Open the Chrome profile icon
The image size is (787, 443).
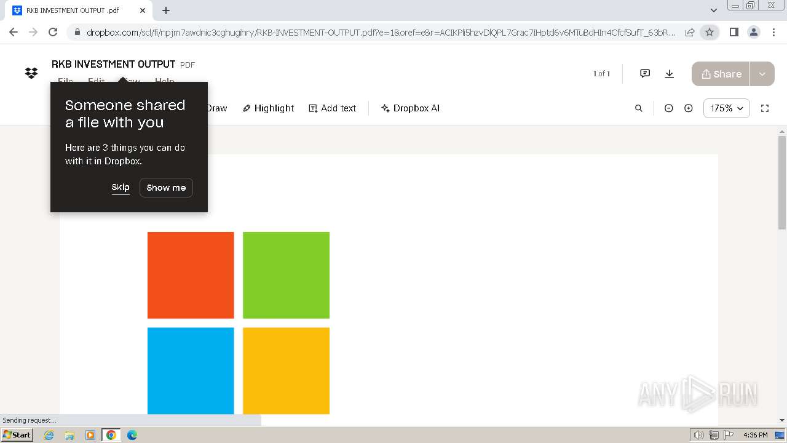pos(753,32)
